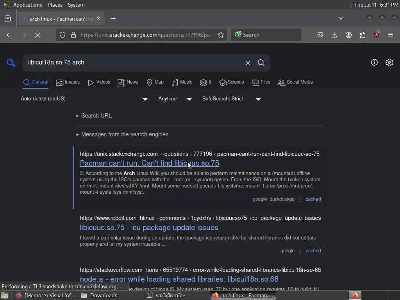Switch to the Music tab

point(182,82)
